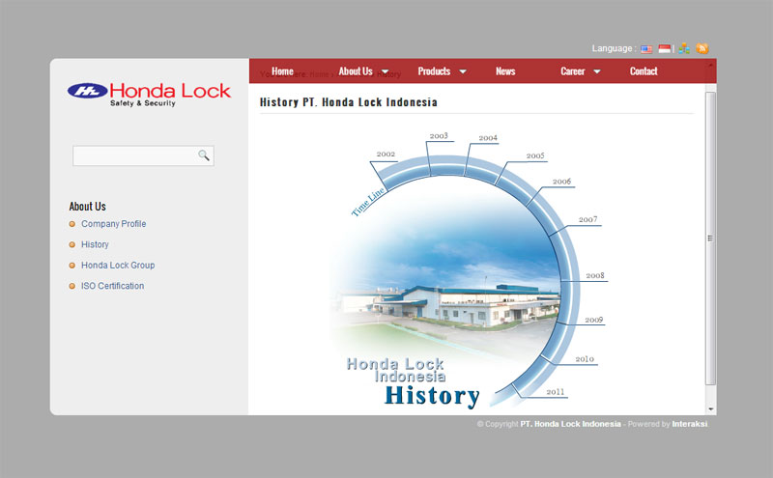Click the "Time Line" label on the arc
This screenshot has height=478, width=773.
click(x=368, y=202)
